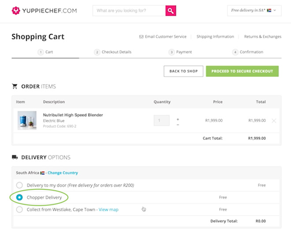
Task: Click the Quantity column header
Action: 162,102
